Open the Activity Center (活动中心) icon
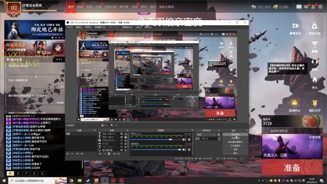This screenshot has width=327, height=184. 294,105
